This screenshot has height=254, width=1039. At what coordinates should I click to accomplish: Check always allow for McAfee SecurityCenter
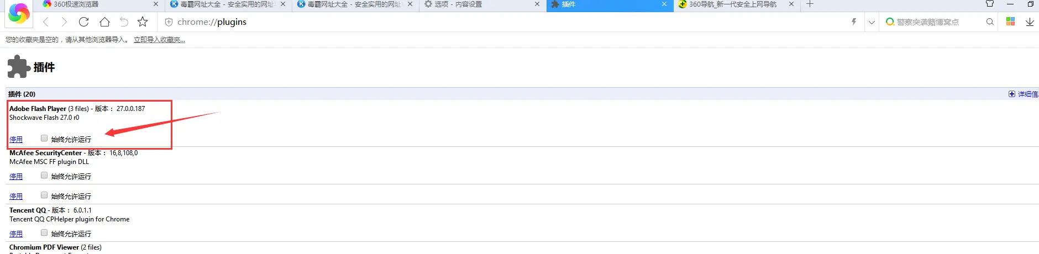[x=44, y=175]
